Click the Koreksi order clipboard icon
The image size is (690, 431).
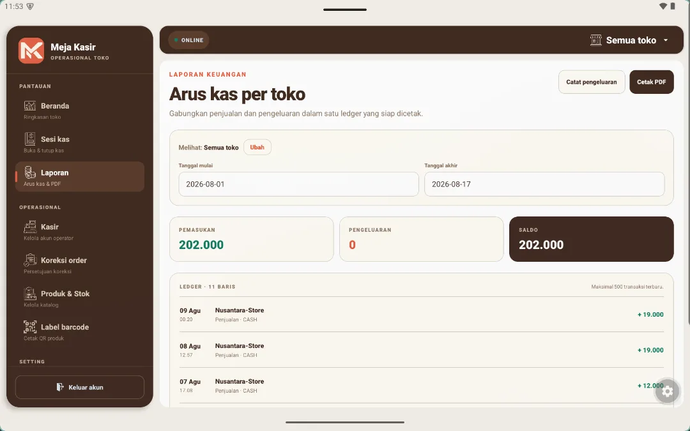pos(30,260)
